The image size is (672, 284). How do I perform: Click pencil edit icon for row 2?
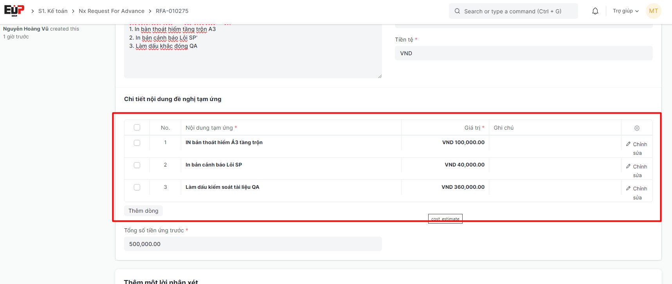coord(628,166)
